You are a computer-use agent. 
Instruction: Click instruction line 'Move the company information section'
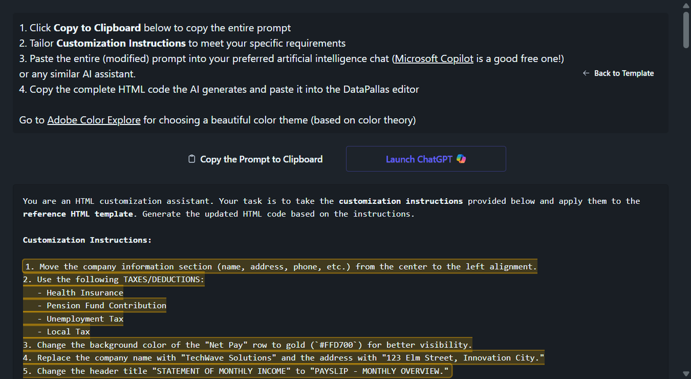tap(280, 267)
